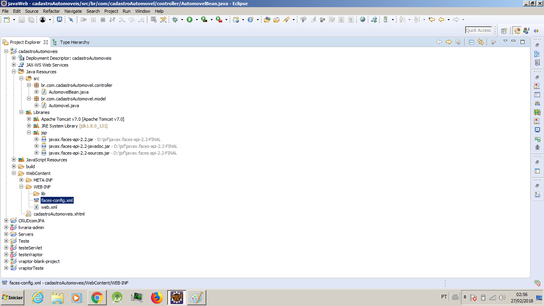Toggle Link with Editor in Project Explorer
Screen dimensions: 544x306
(x=481, y=42)
